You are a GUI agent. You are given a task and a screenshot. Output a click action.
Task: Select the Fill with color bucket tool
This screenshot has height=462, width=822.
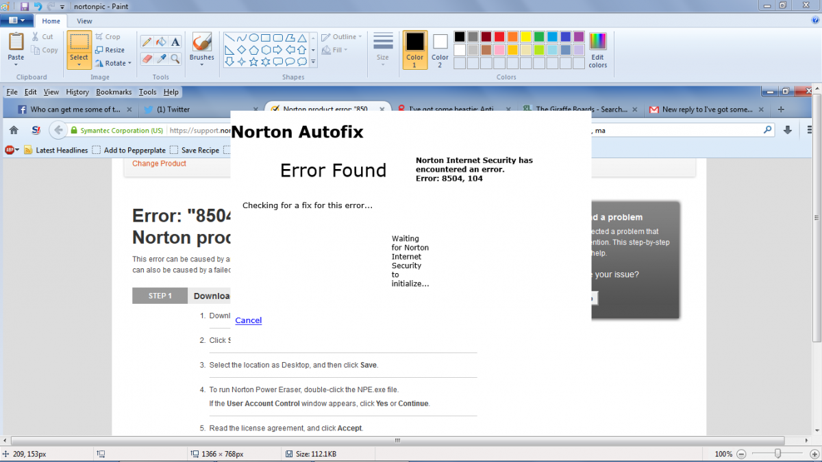pos(161,42)
